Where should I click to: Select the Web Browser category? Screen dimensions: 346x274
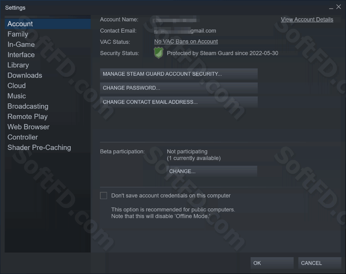tap(48, 127)
